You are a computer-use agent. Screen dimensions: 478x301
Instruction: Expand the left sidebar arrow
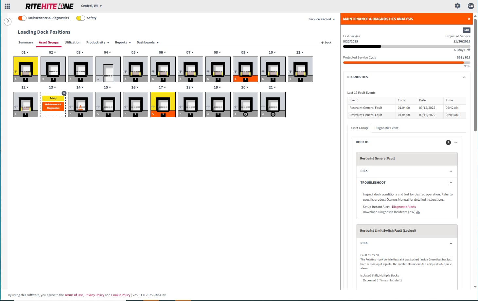coord(8,22)
